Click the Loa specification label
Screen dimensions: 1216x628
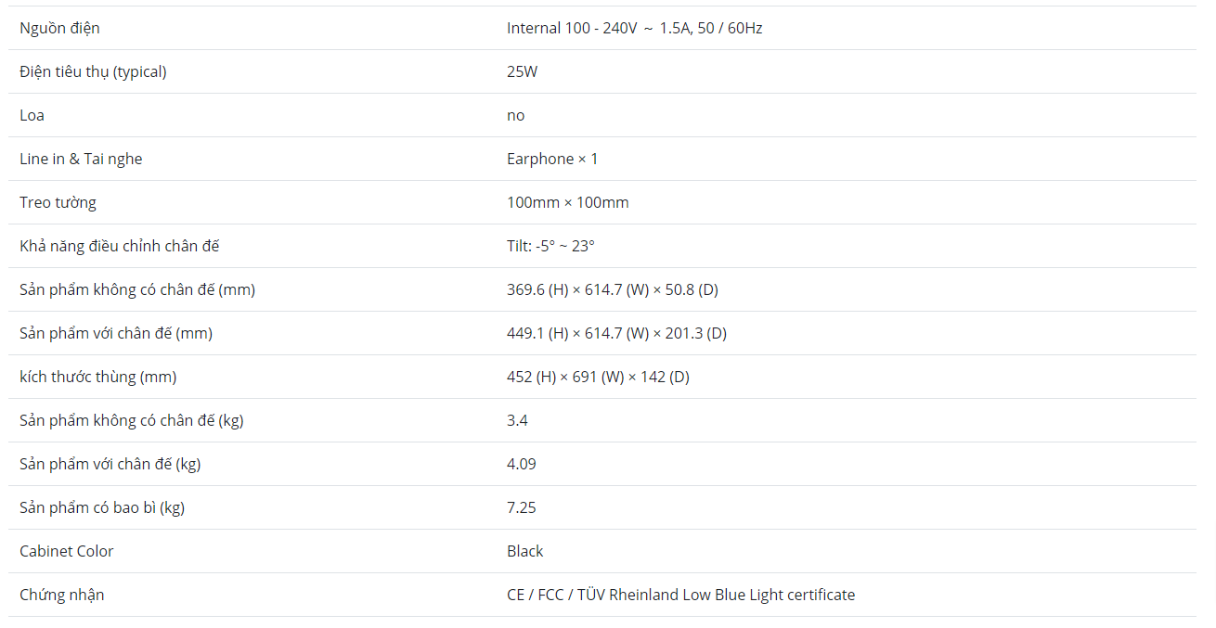pos(32,115)
